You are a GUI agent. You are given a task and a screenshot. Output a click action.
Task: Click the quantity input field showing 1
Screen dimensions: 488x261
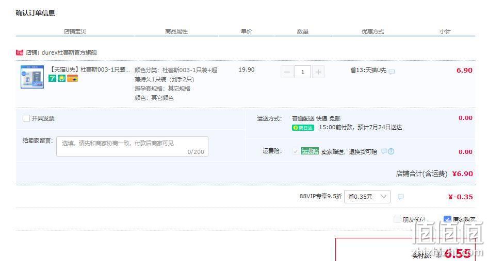tap(302, 72)
